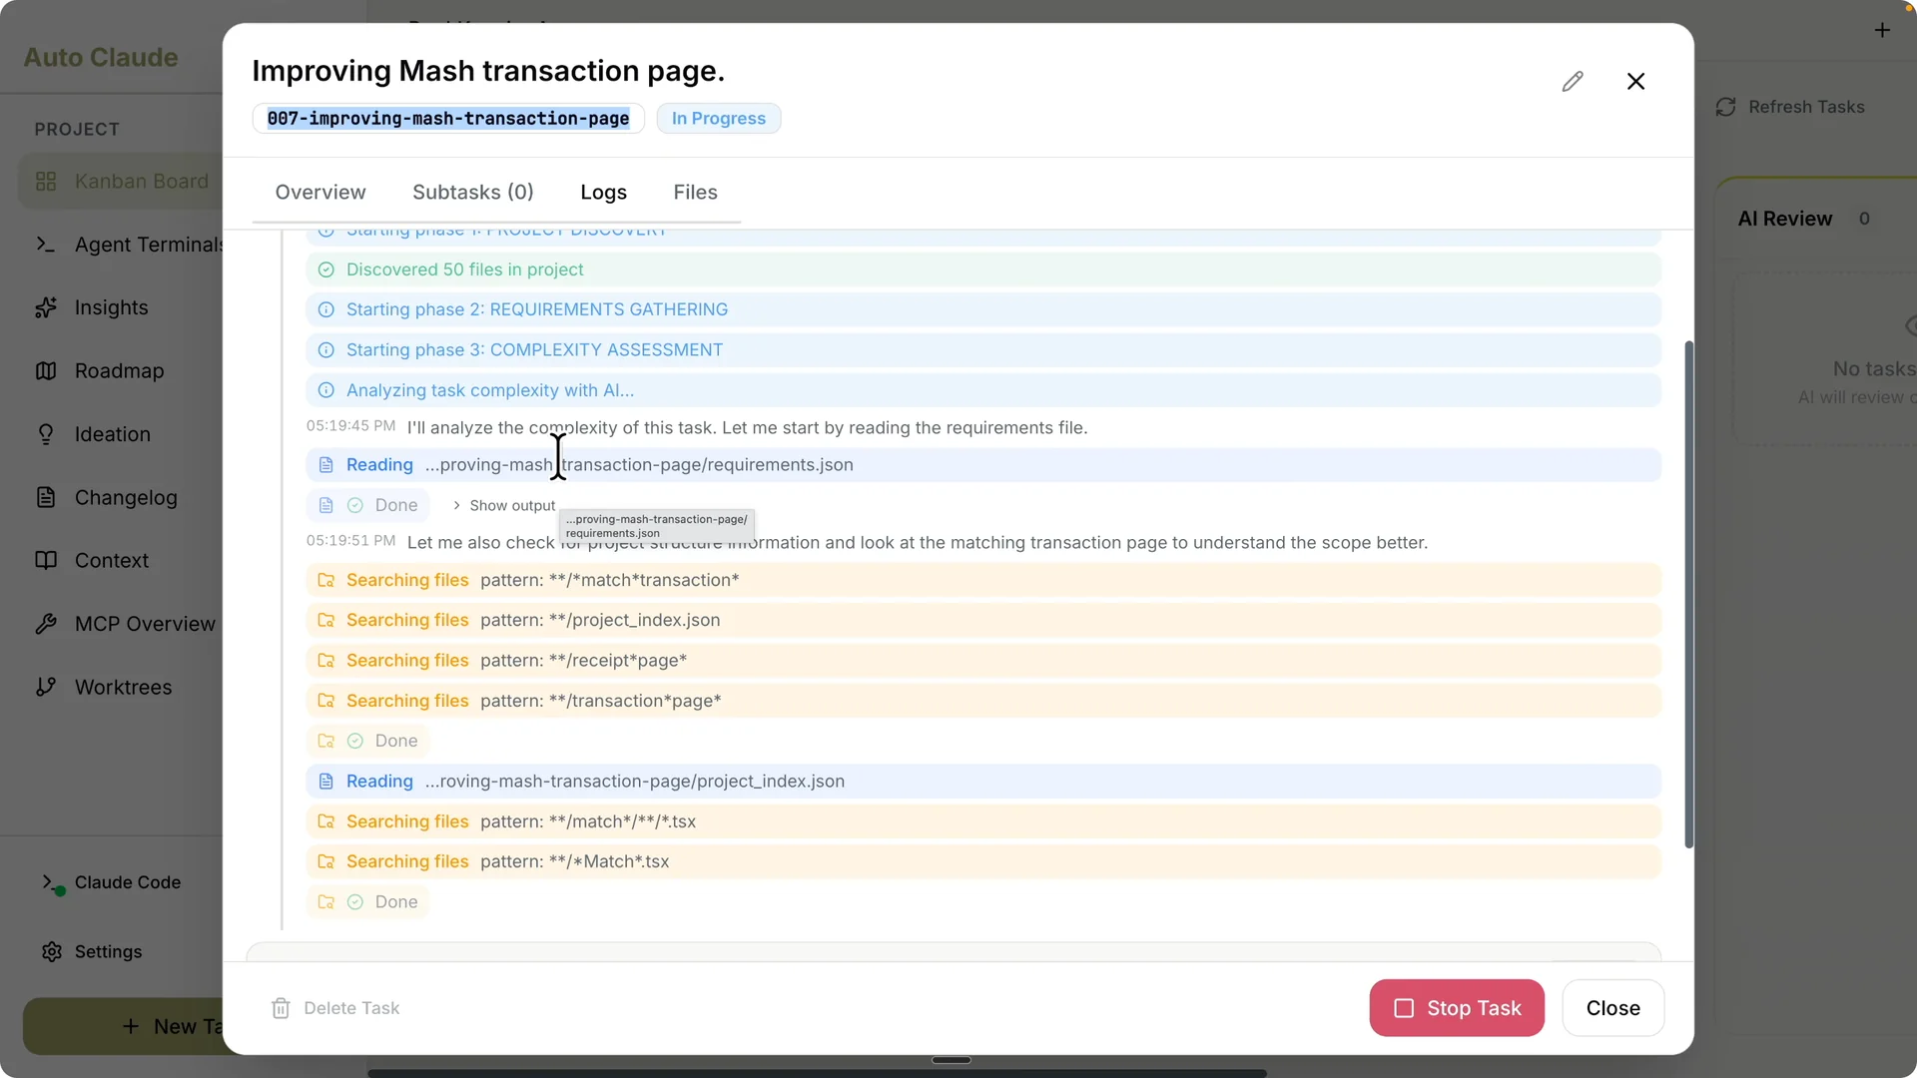Expand Show output under requirements.json
Screen dimensions: 1917x1078
pyautogui.click(x=503, y=506)
